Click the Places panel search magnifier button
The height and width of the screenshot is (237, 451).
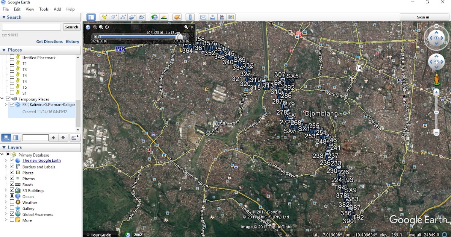6,138
